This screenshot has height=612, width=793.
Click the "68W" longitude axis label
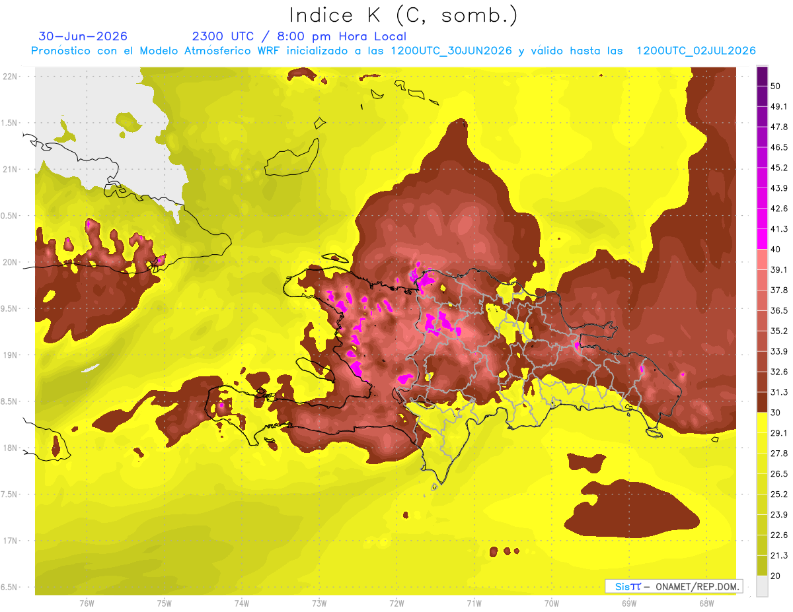click(x=706, y=603)
